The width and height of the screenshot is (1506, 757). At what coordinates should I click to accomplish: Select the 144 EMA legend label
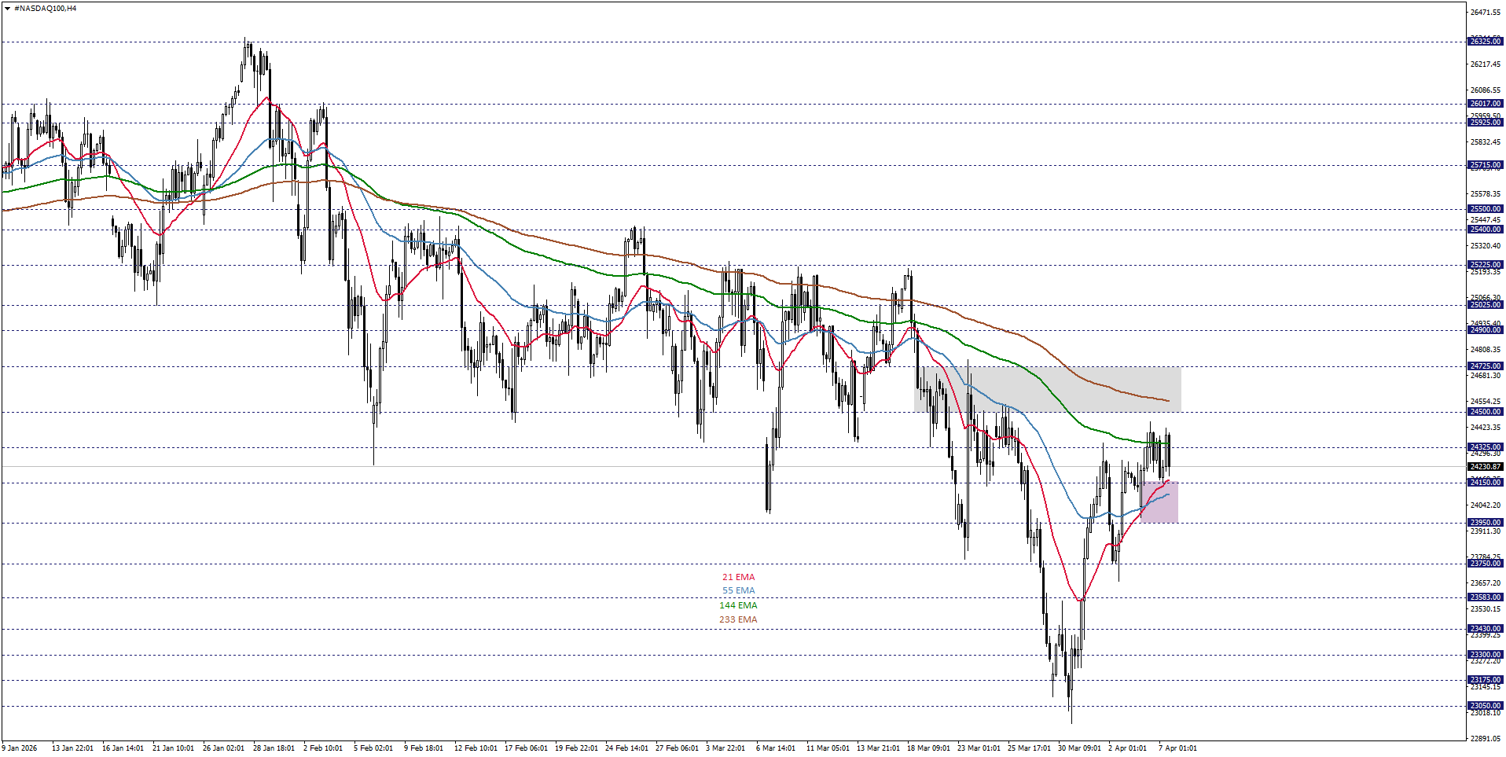click(x=740, y=605)
